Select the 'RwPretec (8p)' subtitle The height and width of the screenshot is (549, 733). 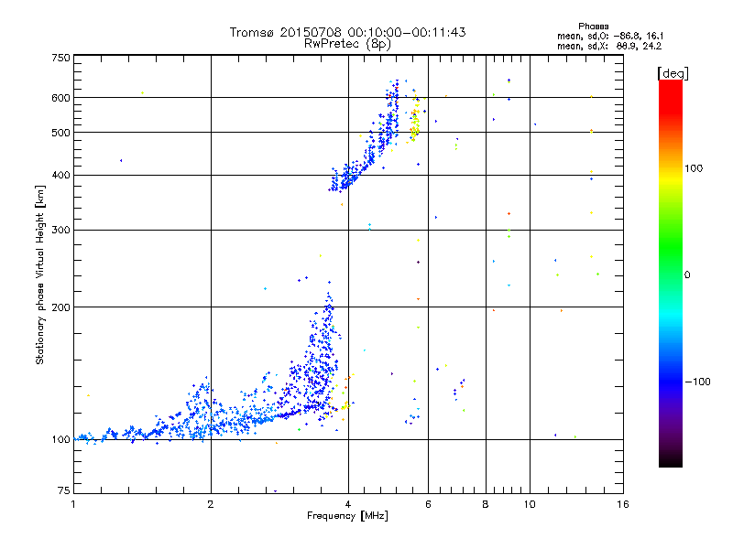tap(347, 44)
